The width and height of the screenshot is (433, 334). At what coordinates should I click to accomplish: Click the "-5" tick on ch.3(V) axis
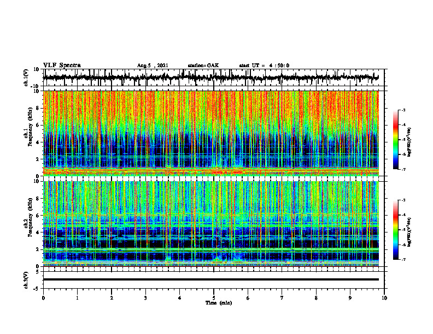pos(37,289)
